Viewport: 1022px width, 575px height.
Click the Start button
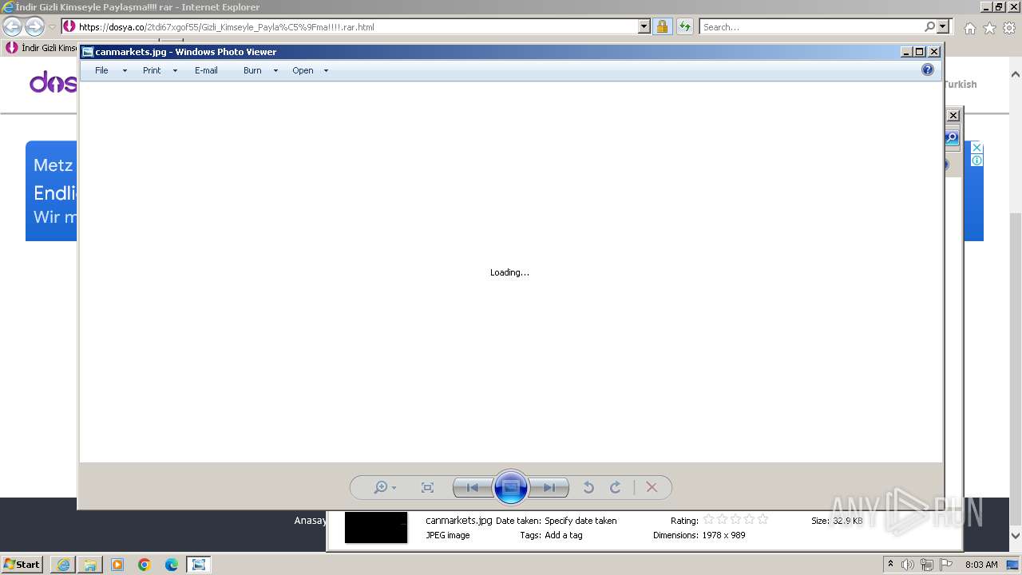(x=22, y=564)
